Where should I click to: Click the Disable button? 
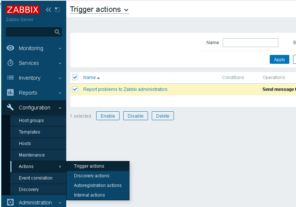click(135, 116)
